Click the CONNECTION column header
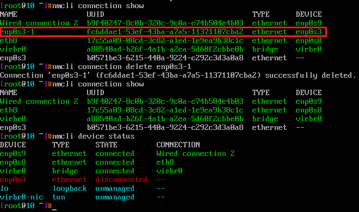 178,145
